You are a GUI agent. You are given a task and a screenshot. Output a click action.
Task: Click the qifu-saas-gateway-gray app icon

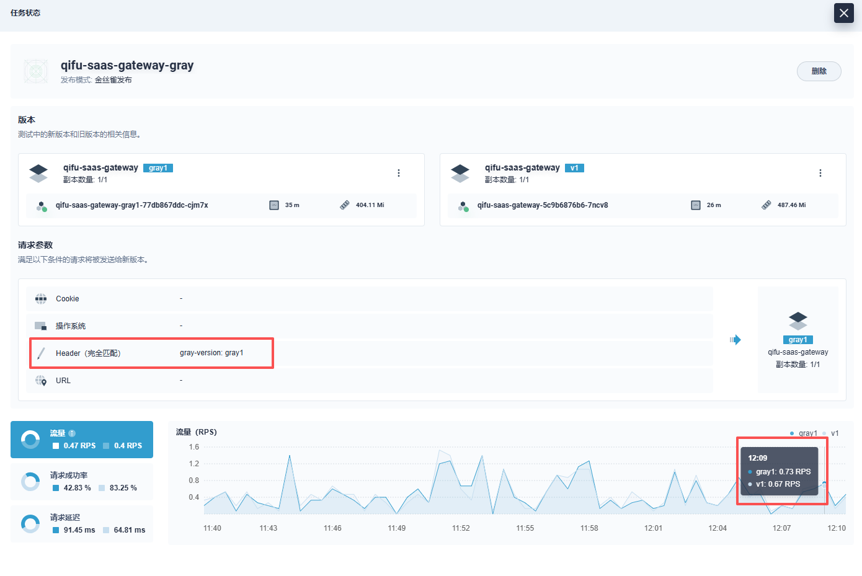tap(36, 71)
